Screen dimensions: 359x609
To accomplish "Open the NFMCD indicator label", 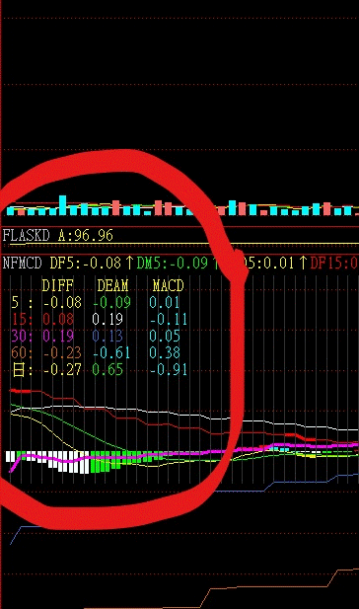I will coord(22,264).
